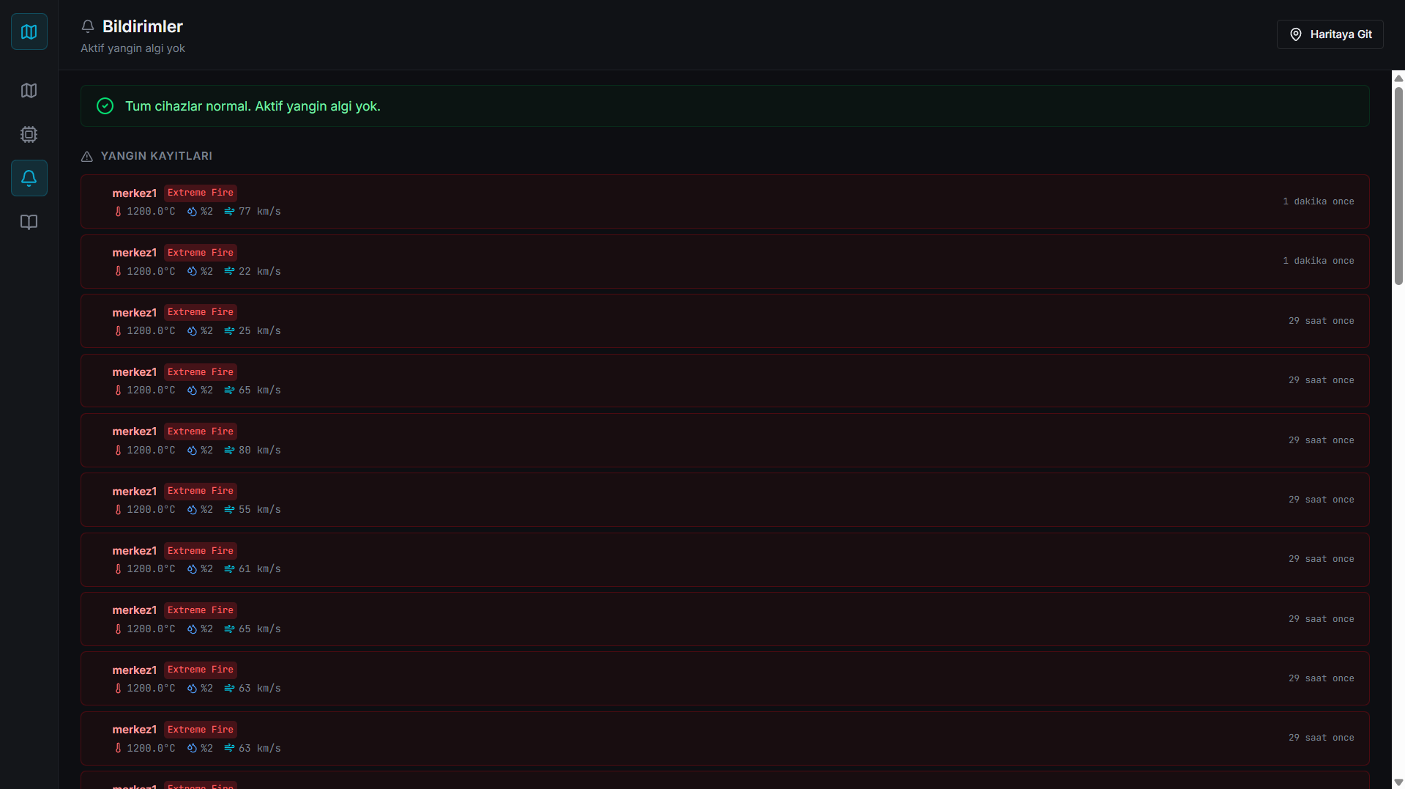Open the fire record with 22 km/s wind
The image size is (1405, 789).
pos(725,262)
